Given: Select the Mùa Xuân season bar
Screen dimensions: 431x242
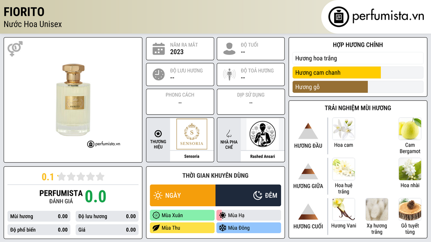Looking at the screenshot, I should (182, 216).
